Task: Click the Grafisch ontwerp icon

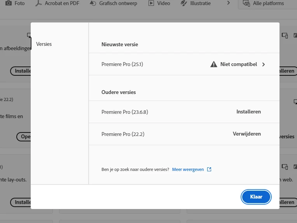Action: point(93,3)
